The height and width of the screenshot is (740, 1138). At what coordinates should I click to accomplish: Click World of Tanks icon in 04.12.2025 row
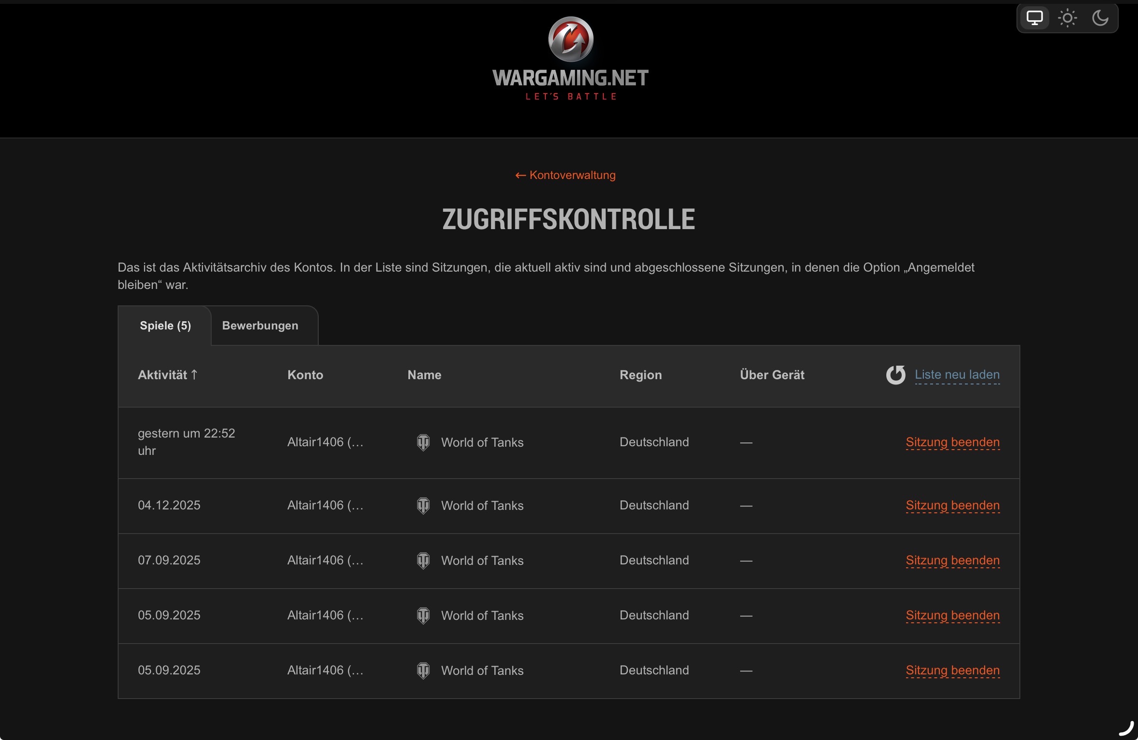click(x=423, y=506)
